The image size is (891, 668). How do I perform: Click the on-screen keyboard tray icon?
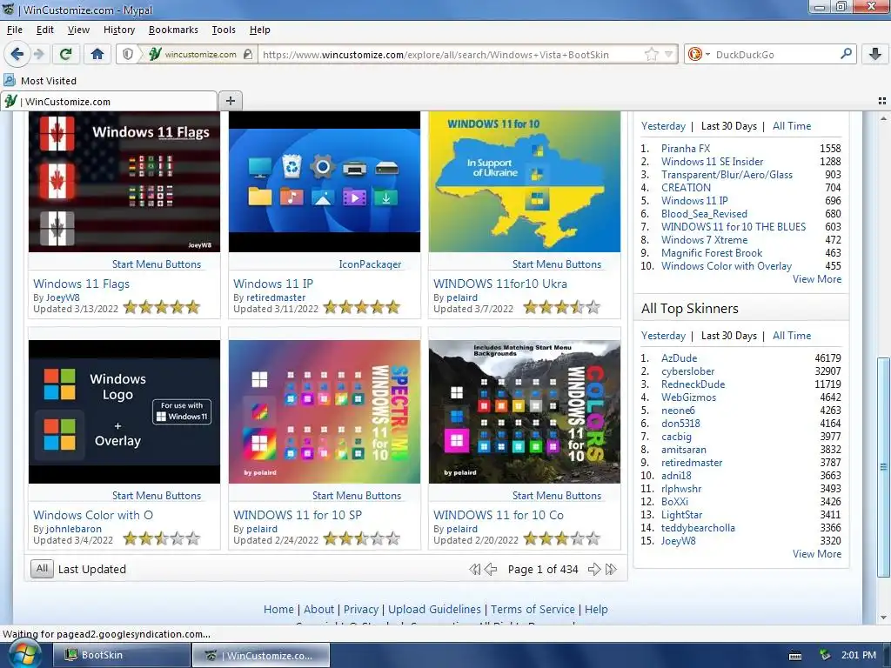pyautogui.click(x=795, y=656)
